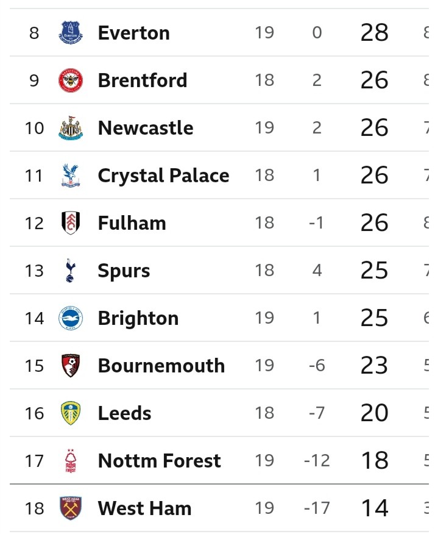Select Bournemouth team name

(161, 366)
